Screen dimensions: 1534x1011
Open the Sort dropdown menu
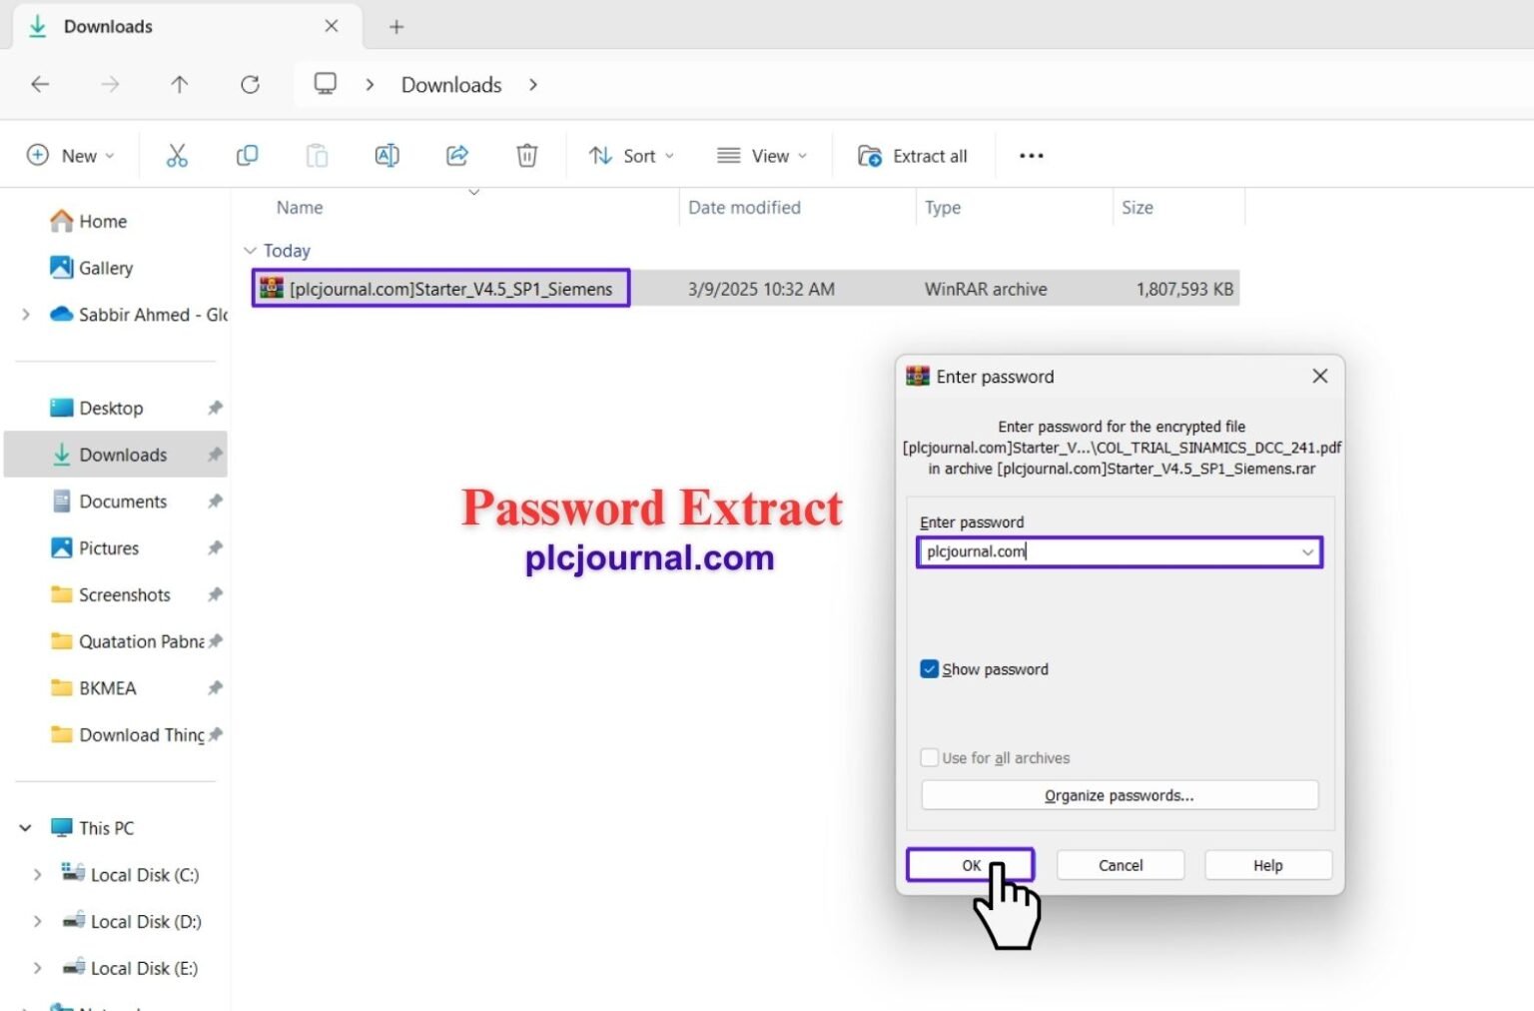[631, 156]
